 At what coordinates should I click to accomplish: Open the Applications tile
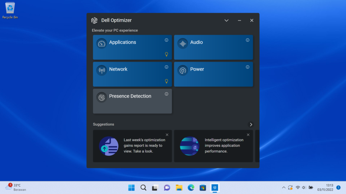point(132,47)
